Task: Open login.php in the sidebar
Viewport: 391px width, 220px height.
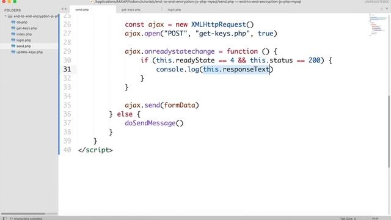Action: pos(24,40)
